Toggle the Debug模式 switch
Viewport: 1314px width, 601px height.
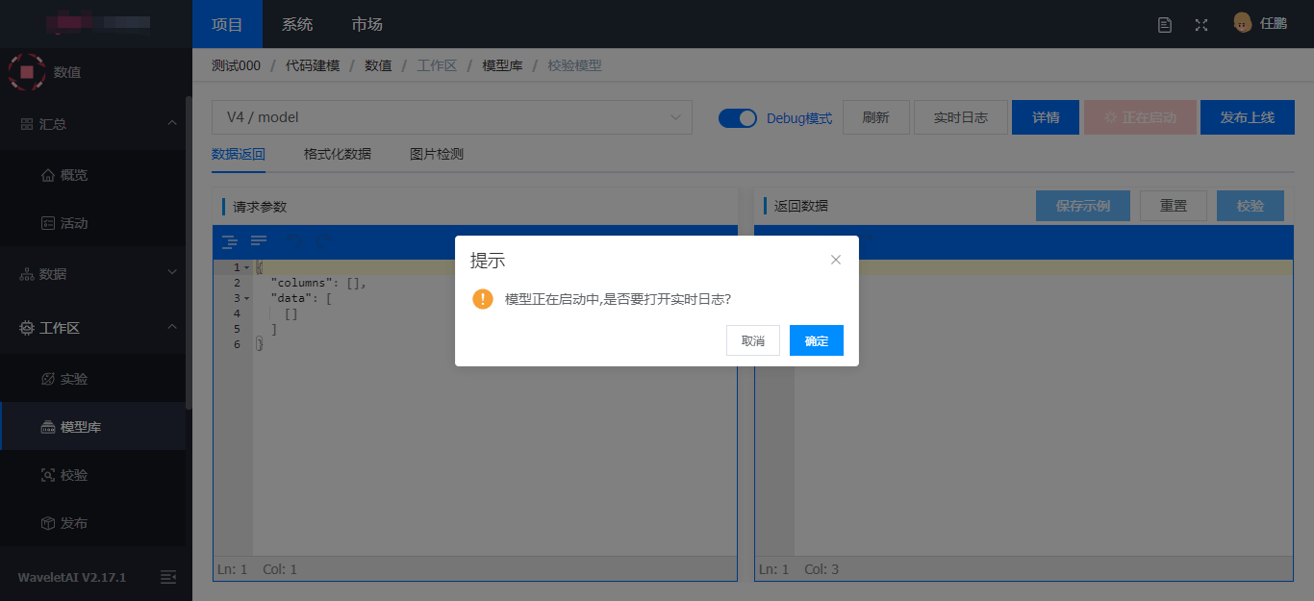(x=738, y=118)
